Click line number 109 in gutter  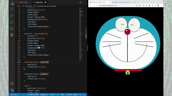coord(19,62)
